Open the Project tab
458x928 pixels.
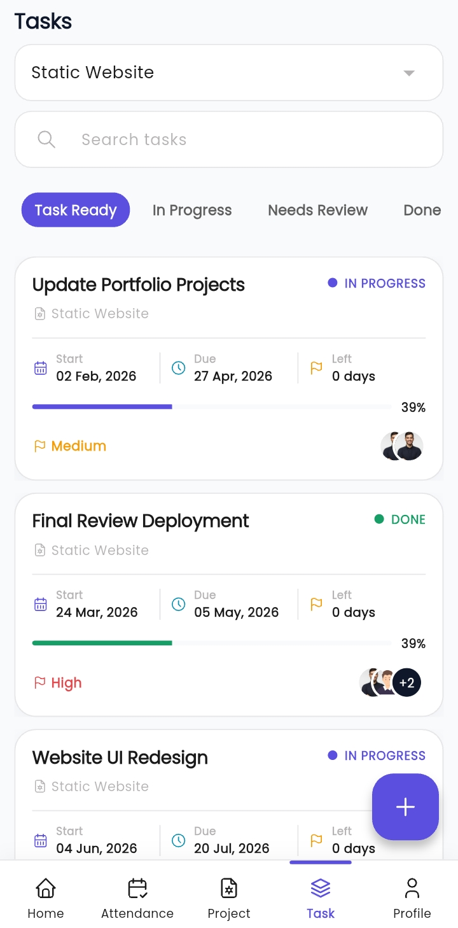[229, 898]
